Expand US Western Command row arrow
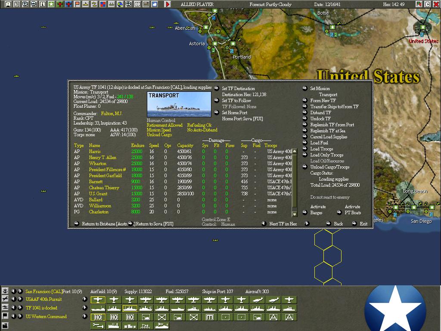Viewport: 441px width, 331px height. tap(85, 316)
